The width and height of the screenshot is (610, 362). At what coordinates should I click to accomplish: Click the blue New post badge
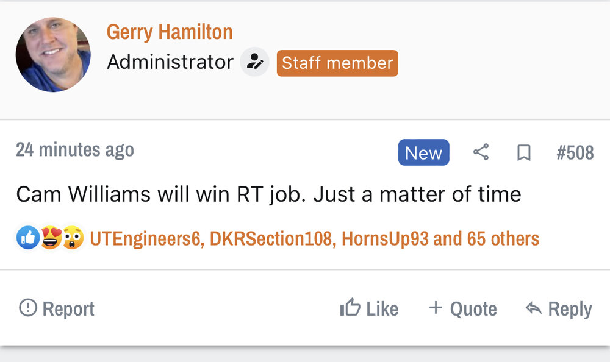423,152
